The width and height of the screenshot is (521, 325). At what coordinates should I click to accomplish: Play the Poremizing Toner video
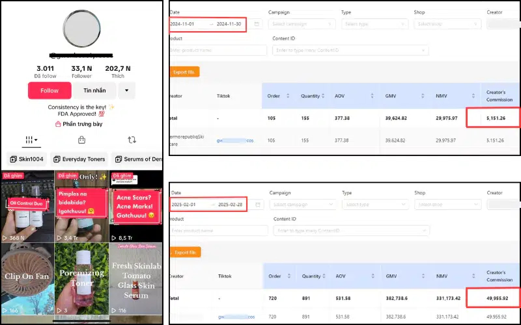[x=82, y=279]
